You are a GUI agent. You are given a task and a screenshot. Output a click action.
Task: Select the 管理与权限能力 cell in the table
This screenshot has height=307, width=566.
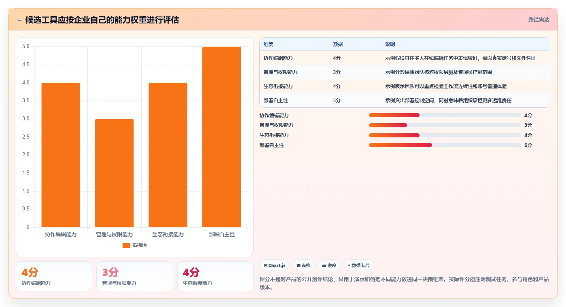click(x=280, y=72)
